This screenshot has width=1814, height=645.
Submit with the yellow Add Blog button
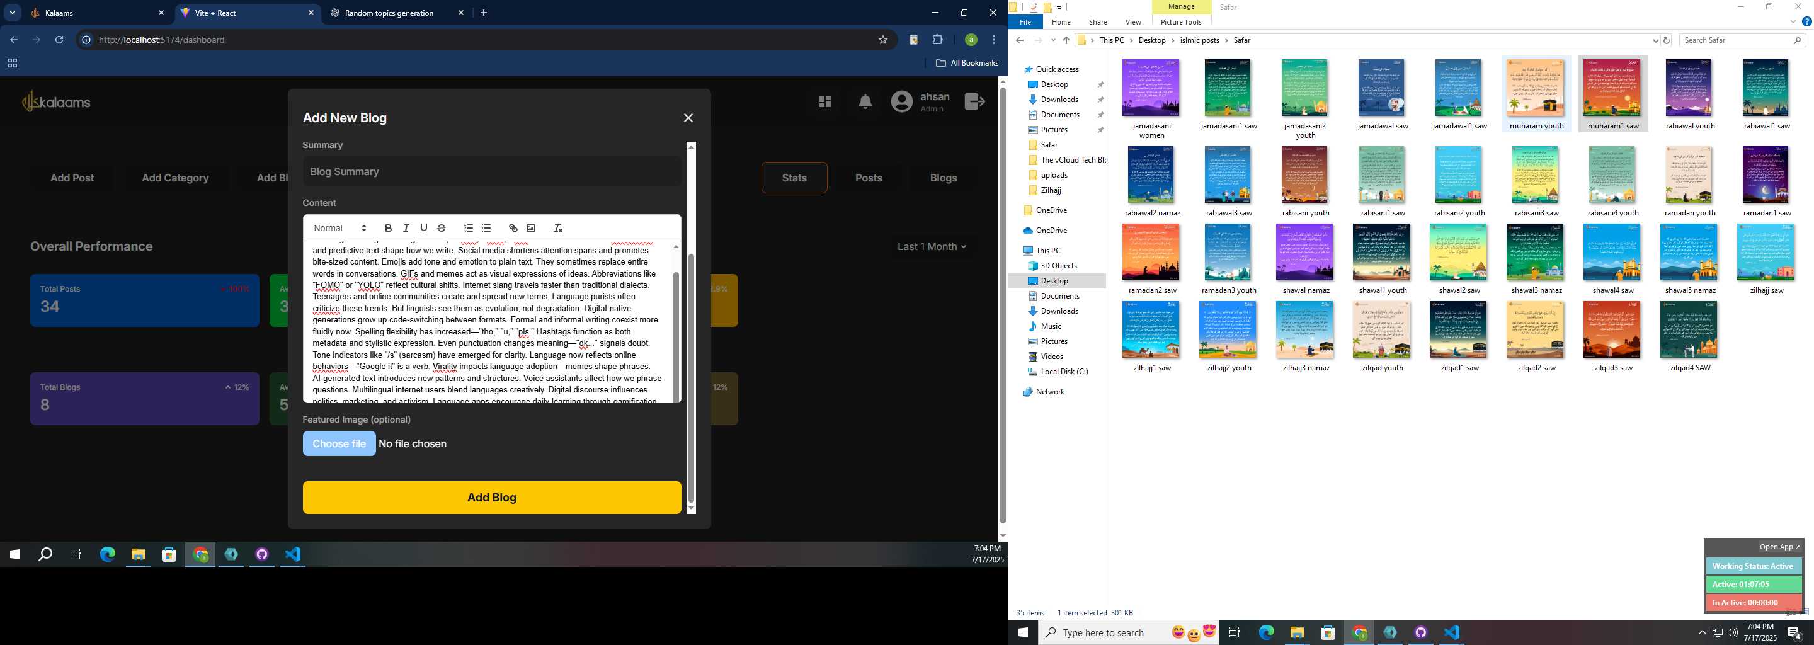492,497
